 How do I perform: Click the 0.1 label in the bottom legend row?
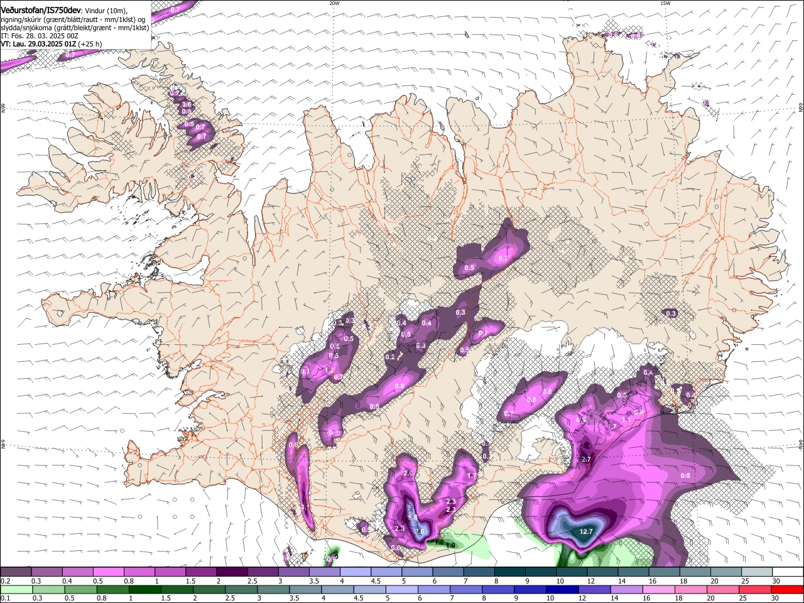click(4, 599)
